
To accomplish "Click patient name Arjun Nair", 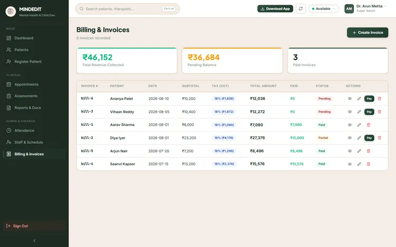I will (x=119, y=151).
